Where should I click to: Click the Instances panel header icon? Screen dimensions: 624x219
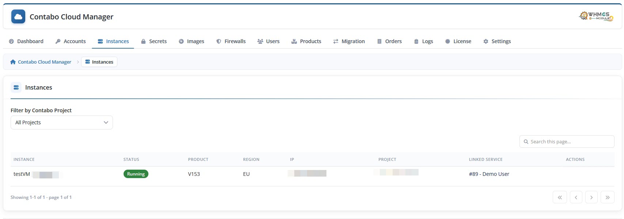click(x=16, y=87)
